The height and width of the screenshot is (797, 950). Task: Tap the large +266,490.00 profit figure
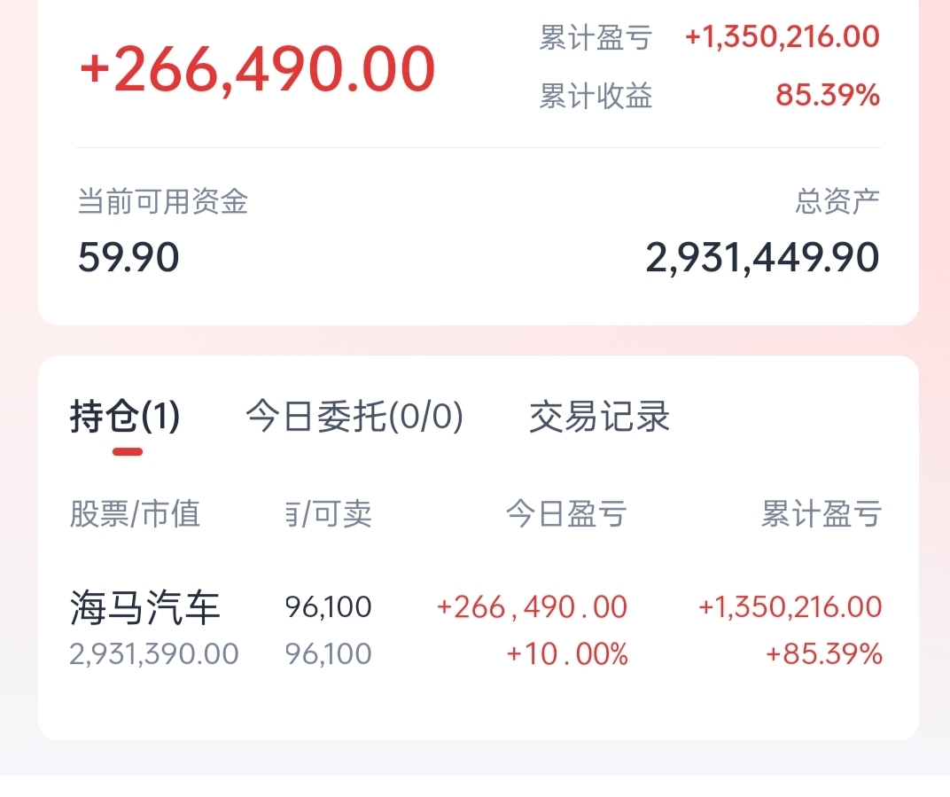(258, 69)
